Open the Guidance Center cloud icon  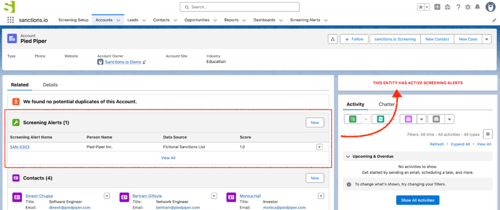(447, 7)
